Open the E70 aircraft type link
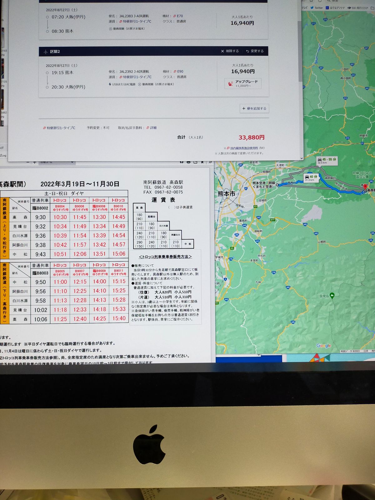 [x=178, y=16]
